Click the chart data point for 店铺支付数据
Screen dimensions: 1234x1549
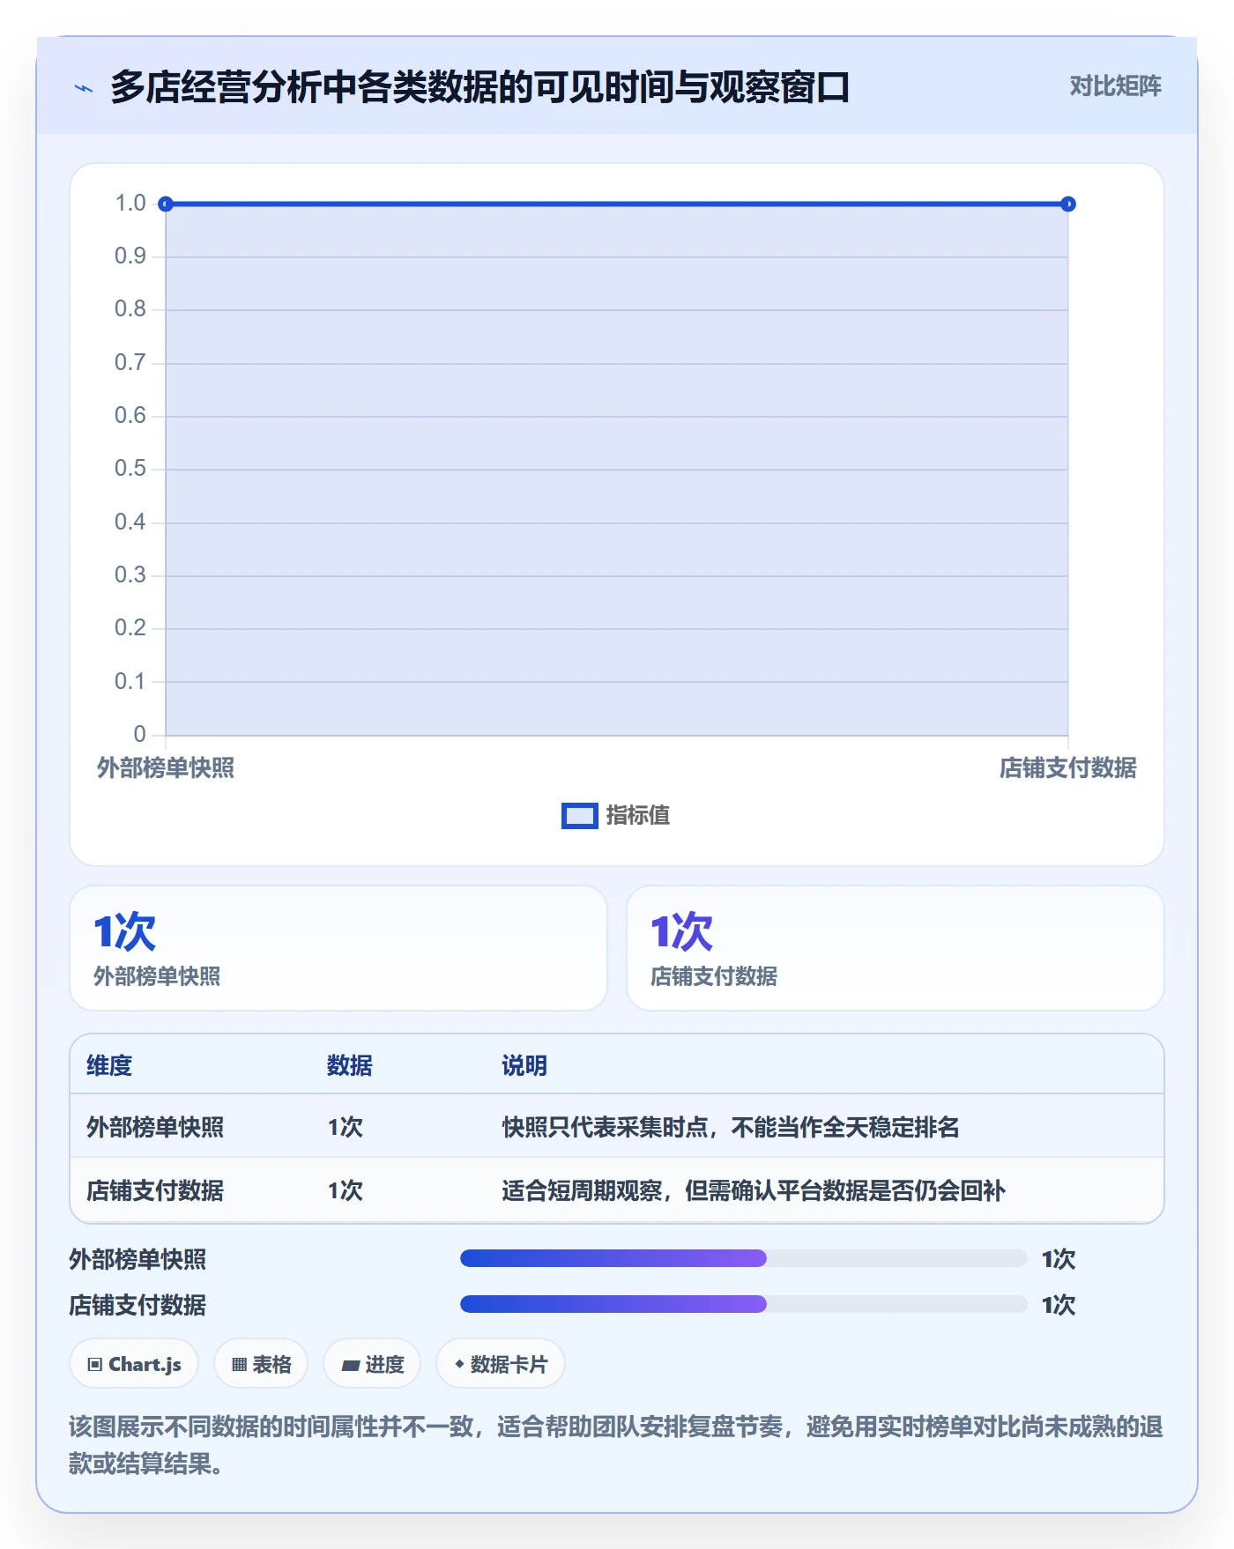[1068, 204]
